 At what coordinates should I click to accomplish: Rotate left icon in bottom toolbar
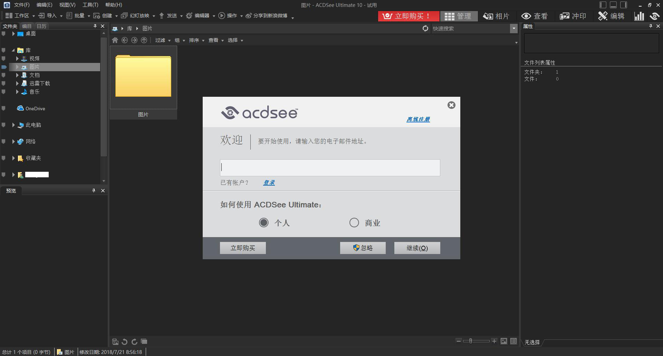tap(125, 341)
